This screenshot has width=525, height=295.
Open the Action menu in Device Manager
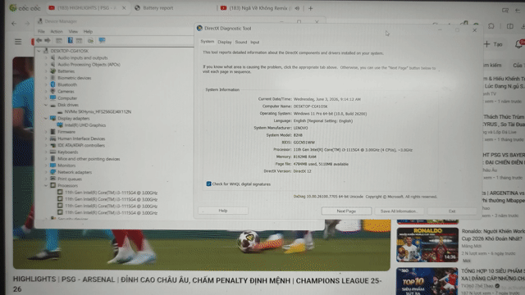(57, 31)
